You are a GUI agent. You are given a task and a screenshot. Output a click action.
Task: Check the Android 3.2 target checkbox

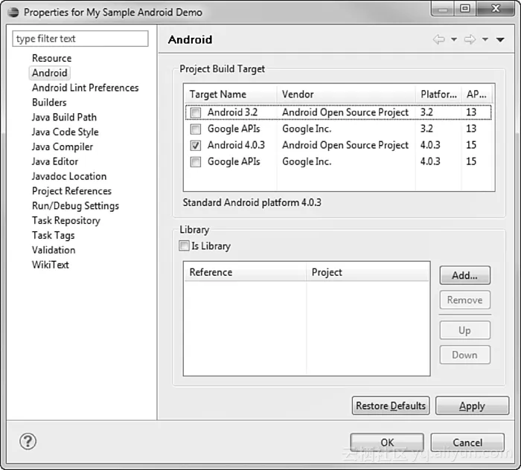[x=195, y=112]
